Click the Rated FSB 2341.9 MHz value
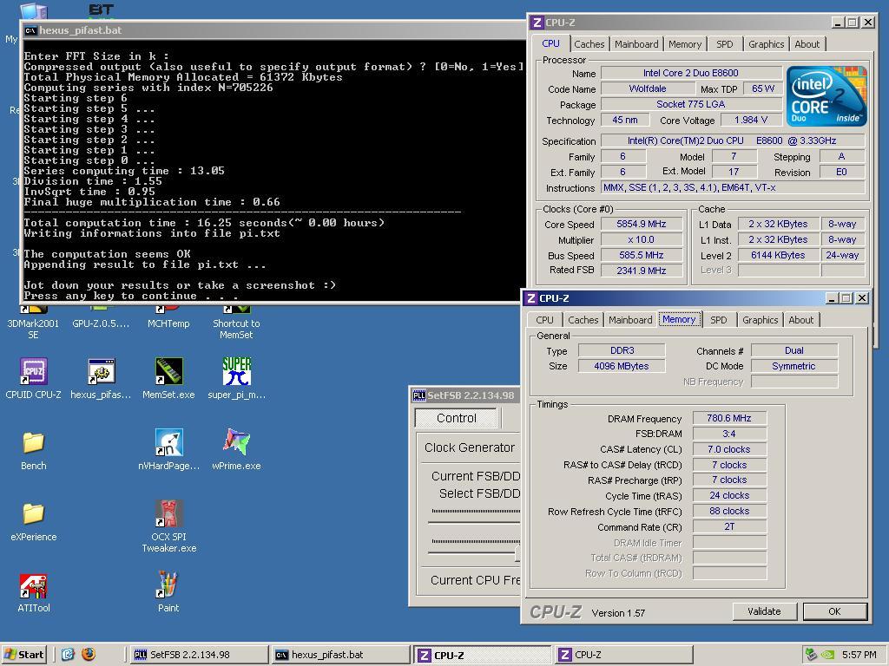The height and width of the screenshot is (666, 889). tap(642, 271)
